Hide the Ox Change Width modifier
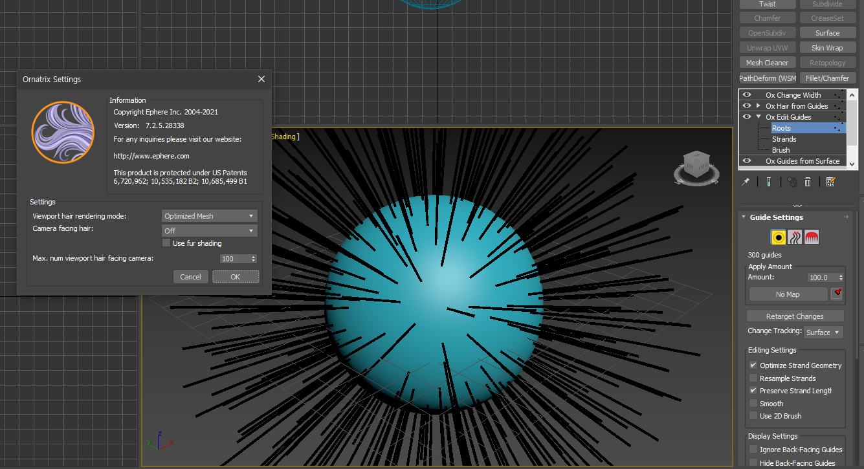This screenshot has height=469, width=864. [747, 95]
